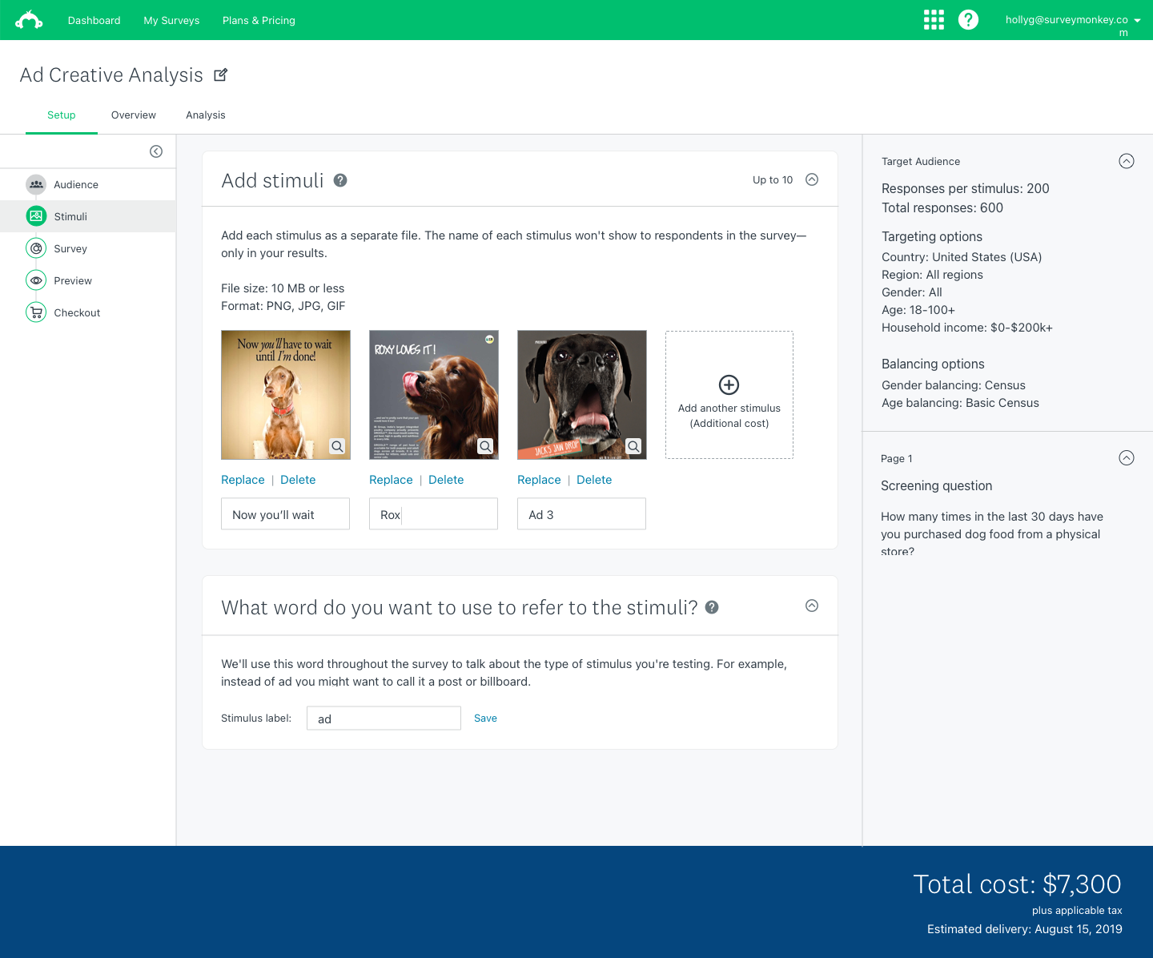Open help tooltip beside Add stimuli heading
Viewport: 1153px width, 958px height.
point(340,180)
